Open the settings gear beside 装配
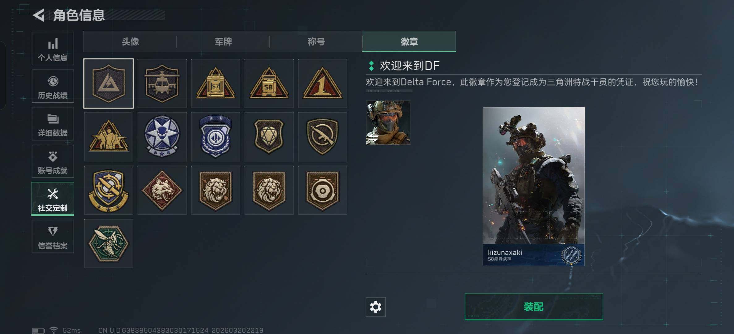This screenshot has width=734, height=334. pos(376,307)
